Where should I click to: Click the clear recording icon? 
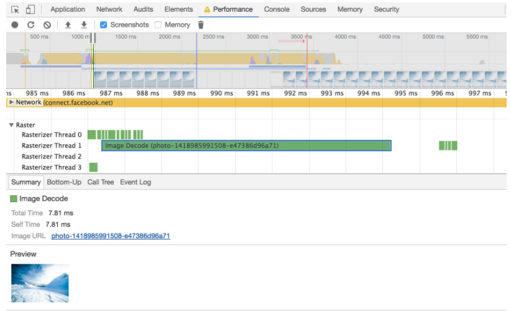pyautogui.click(x=47, y=25)
